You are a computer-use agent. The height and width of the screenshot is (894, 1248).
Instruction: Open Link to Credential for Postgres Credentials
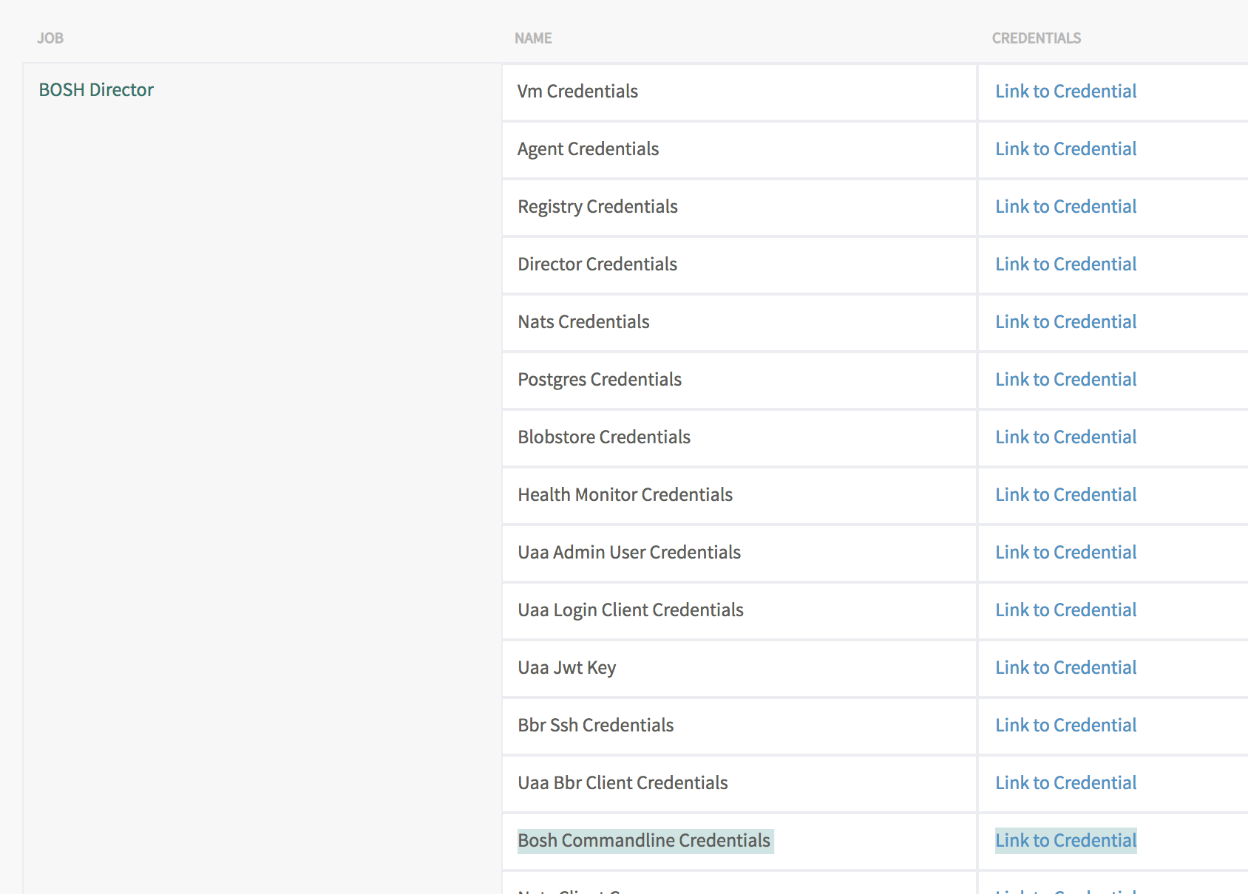click(1065, 379)
